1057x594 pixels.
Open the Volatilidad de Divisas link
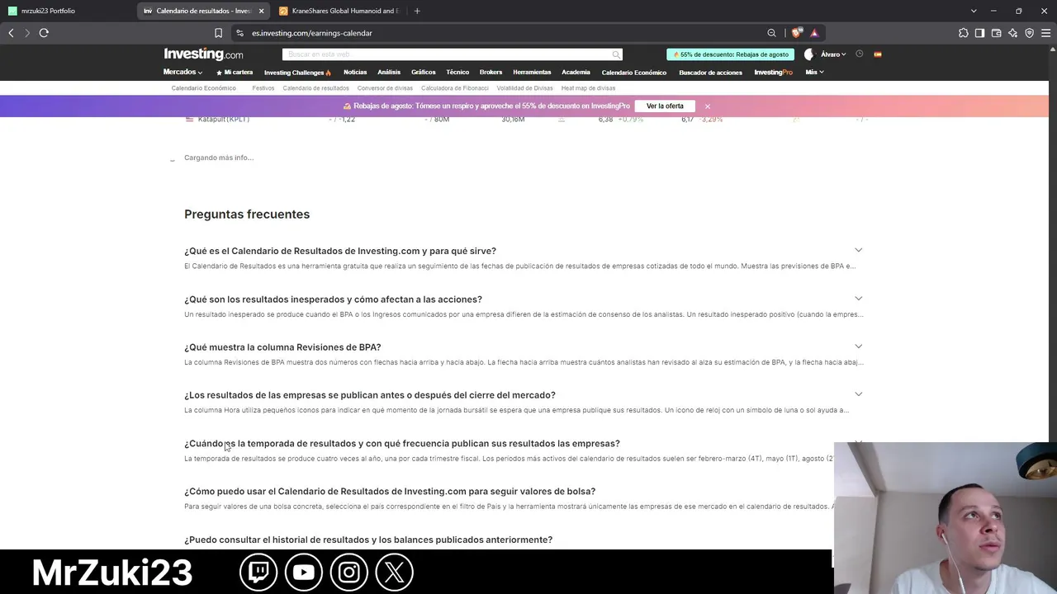(525, 88)
